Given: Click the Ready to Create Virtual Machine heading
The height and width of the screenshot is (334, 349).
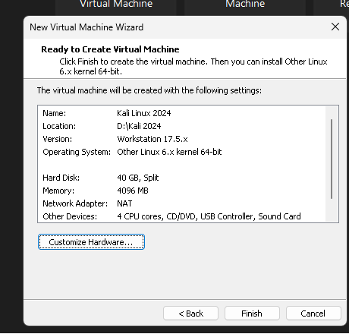Looking at the screenshot, I should [110, 49].
